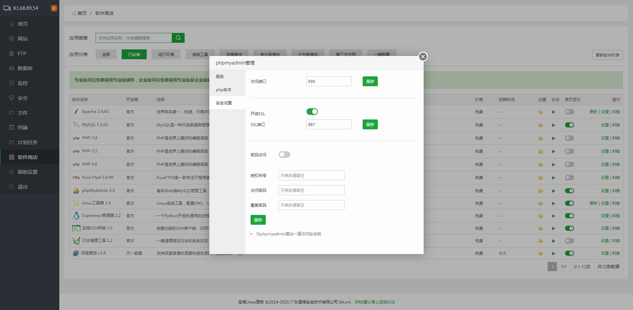This screenshot has height=310, width=633.
Task: Click 更新软件列表 button
Action: pos(608,55)
